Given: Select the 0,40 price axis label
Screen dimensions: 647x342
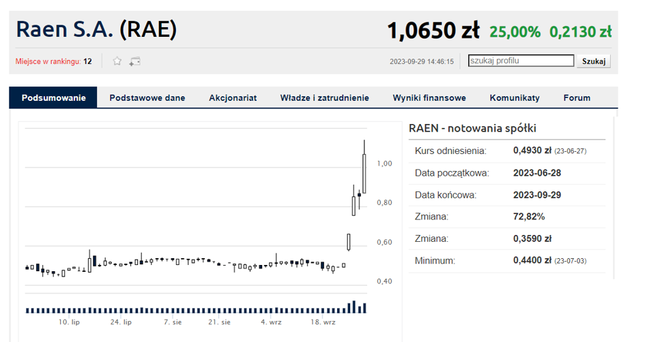Looking at the screenshot, I should (x=384, y=281).
